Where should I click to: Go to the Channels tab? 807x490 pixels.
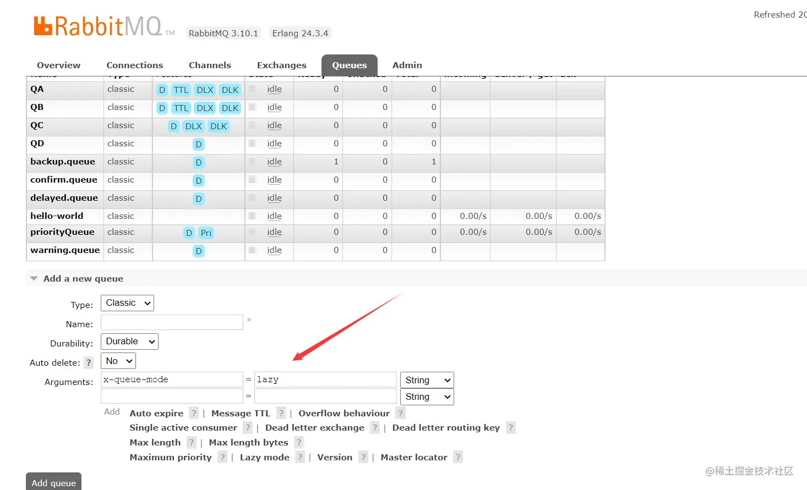[210, 65]
